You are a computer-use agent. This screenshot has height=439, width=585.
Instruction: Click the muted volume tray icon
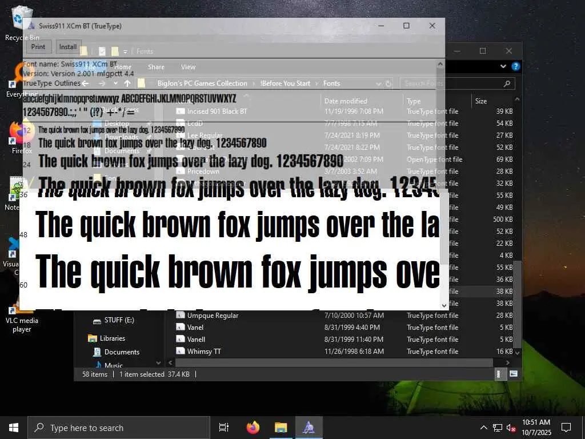(511, 428)
